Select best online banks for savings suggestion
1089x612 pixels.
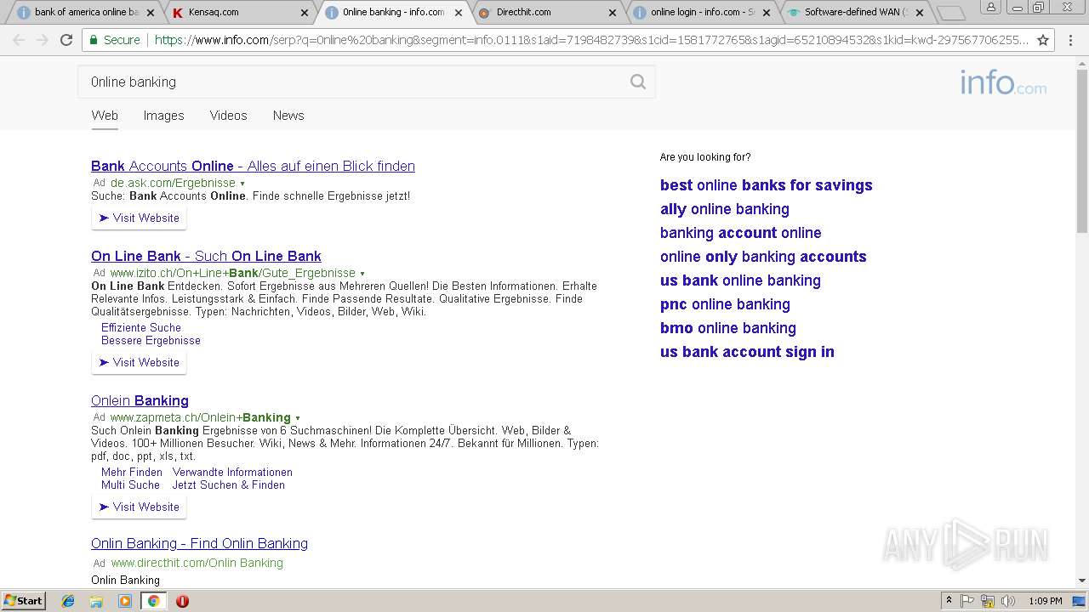[767, 185]
